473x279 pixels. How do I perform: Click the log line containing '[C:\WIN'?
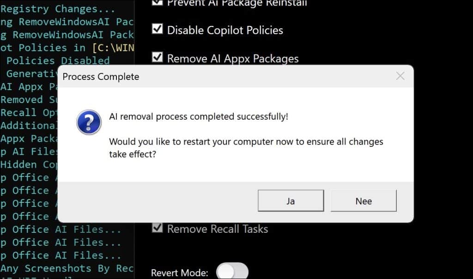click(67, 48)
